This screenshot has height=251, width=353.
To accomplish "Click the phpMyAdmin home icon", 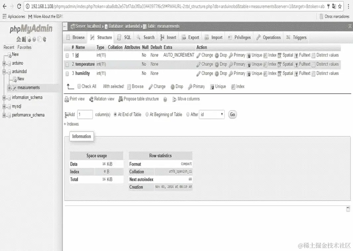I will [x=19, y=39].
